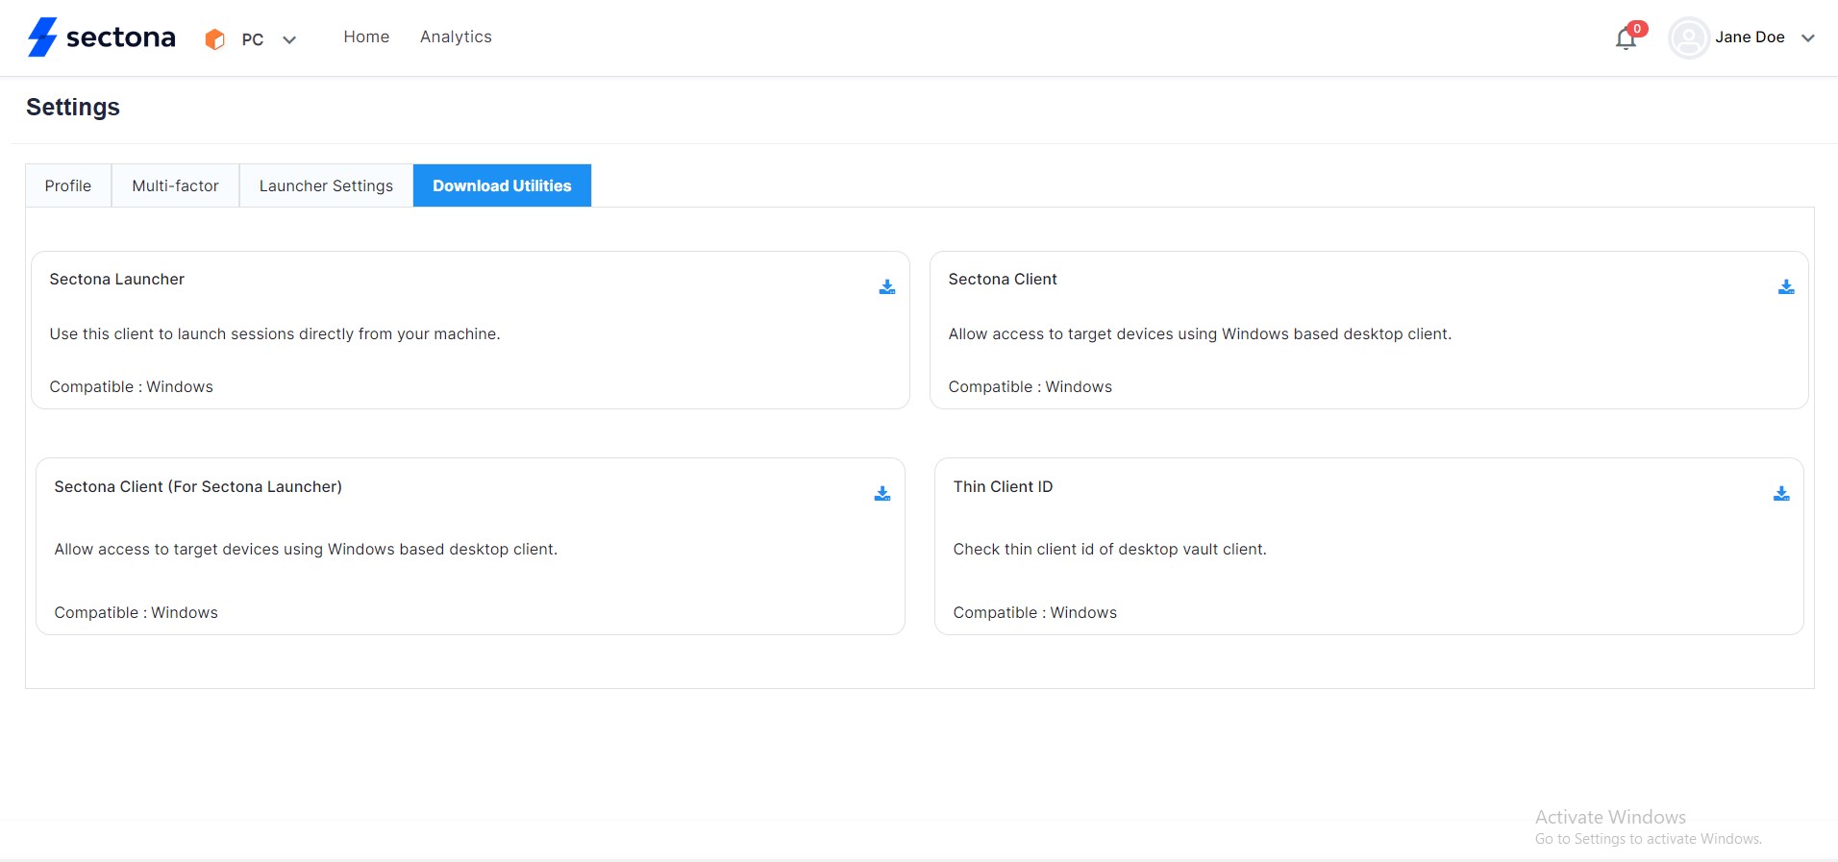Viewport: 1838px width, 862px height.
Task: Download the Sectona Client utility
Action: 1785,287
